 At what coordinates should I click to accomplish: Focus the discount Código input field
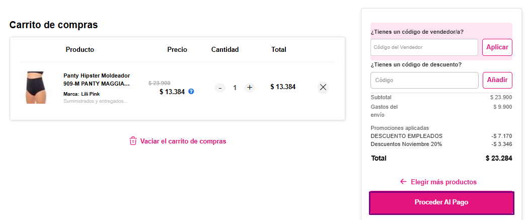click(424, 80)
